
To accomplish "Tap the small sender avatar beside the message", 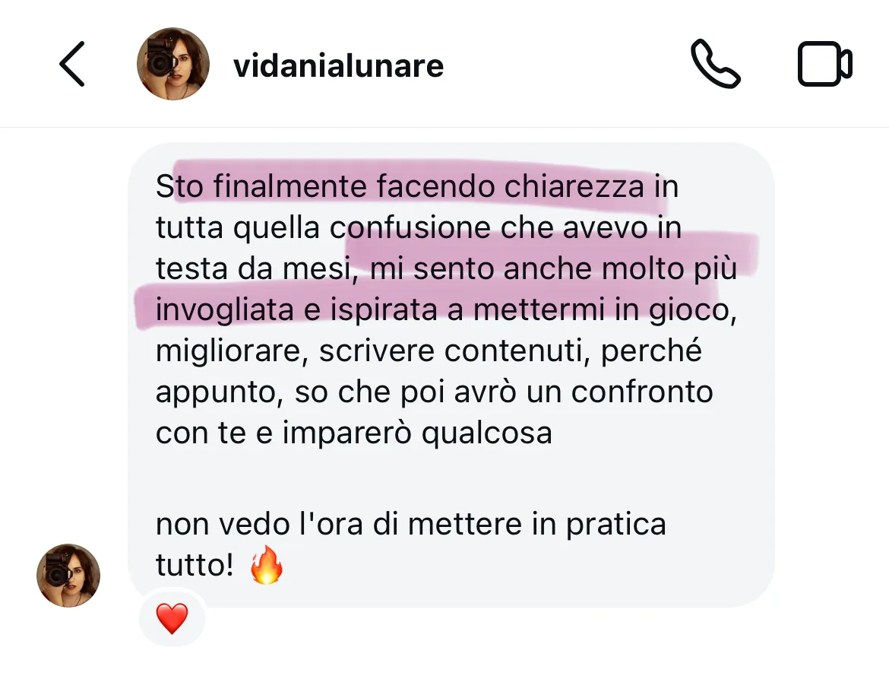I will point(68,576).
